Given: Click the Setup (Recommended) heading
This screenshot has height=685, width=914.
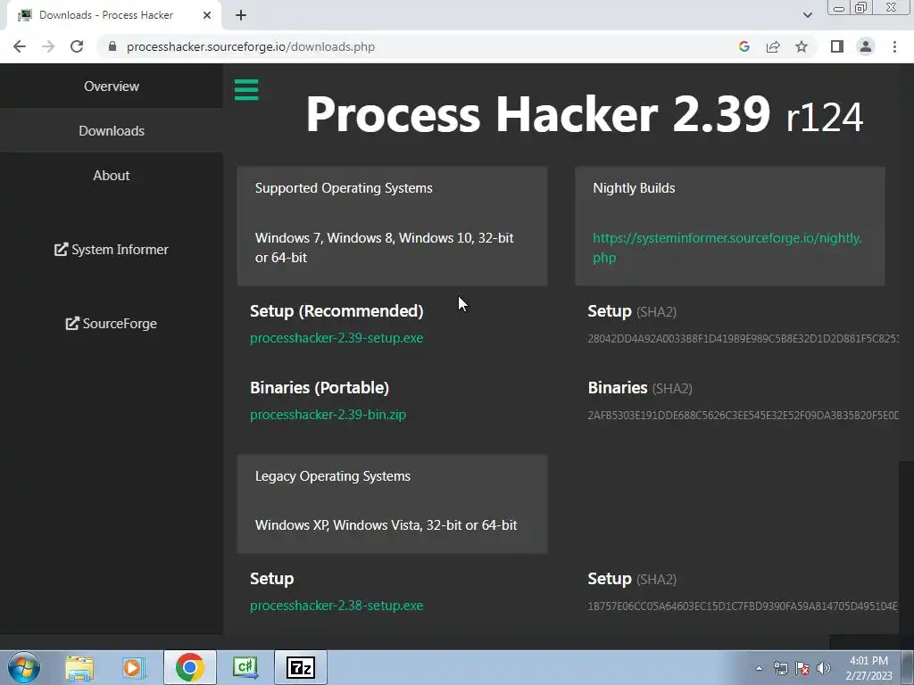Looking at the screenshot, I should 337,311.
